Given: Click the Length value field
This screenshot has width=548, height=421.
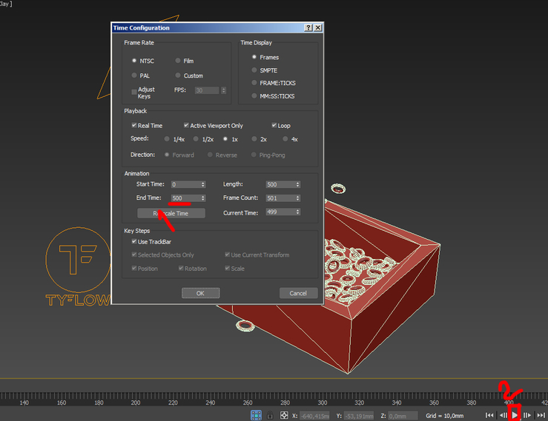Looking at the screenshot, I should (280, 184).
